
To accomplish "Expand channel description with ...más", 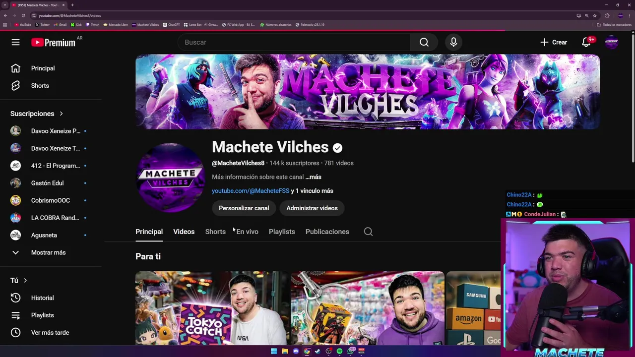I will 314,177.
